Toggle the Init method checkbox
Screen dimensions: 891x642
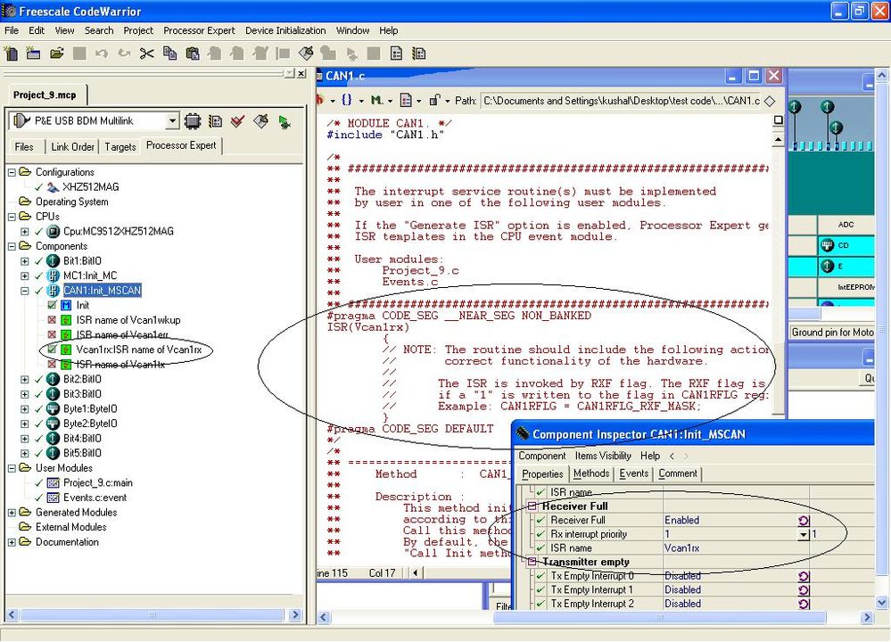pyautogui.click(x=52, y=305)
